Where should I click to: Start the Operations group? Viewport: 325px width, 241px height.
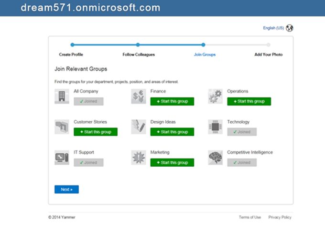[249, 102]
